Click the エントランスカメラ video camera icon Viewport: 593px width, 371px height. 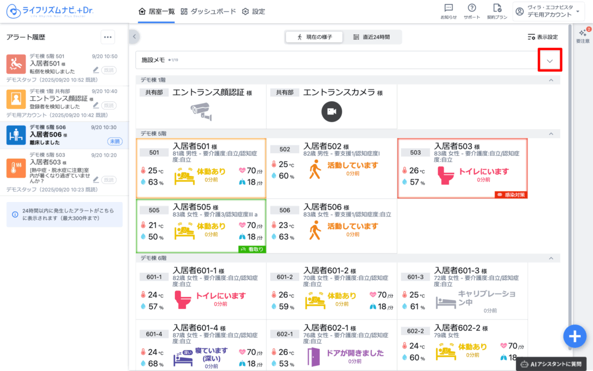332,111
